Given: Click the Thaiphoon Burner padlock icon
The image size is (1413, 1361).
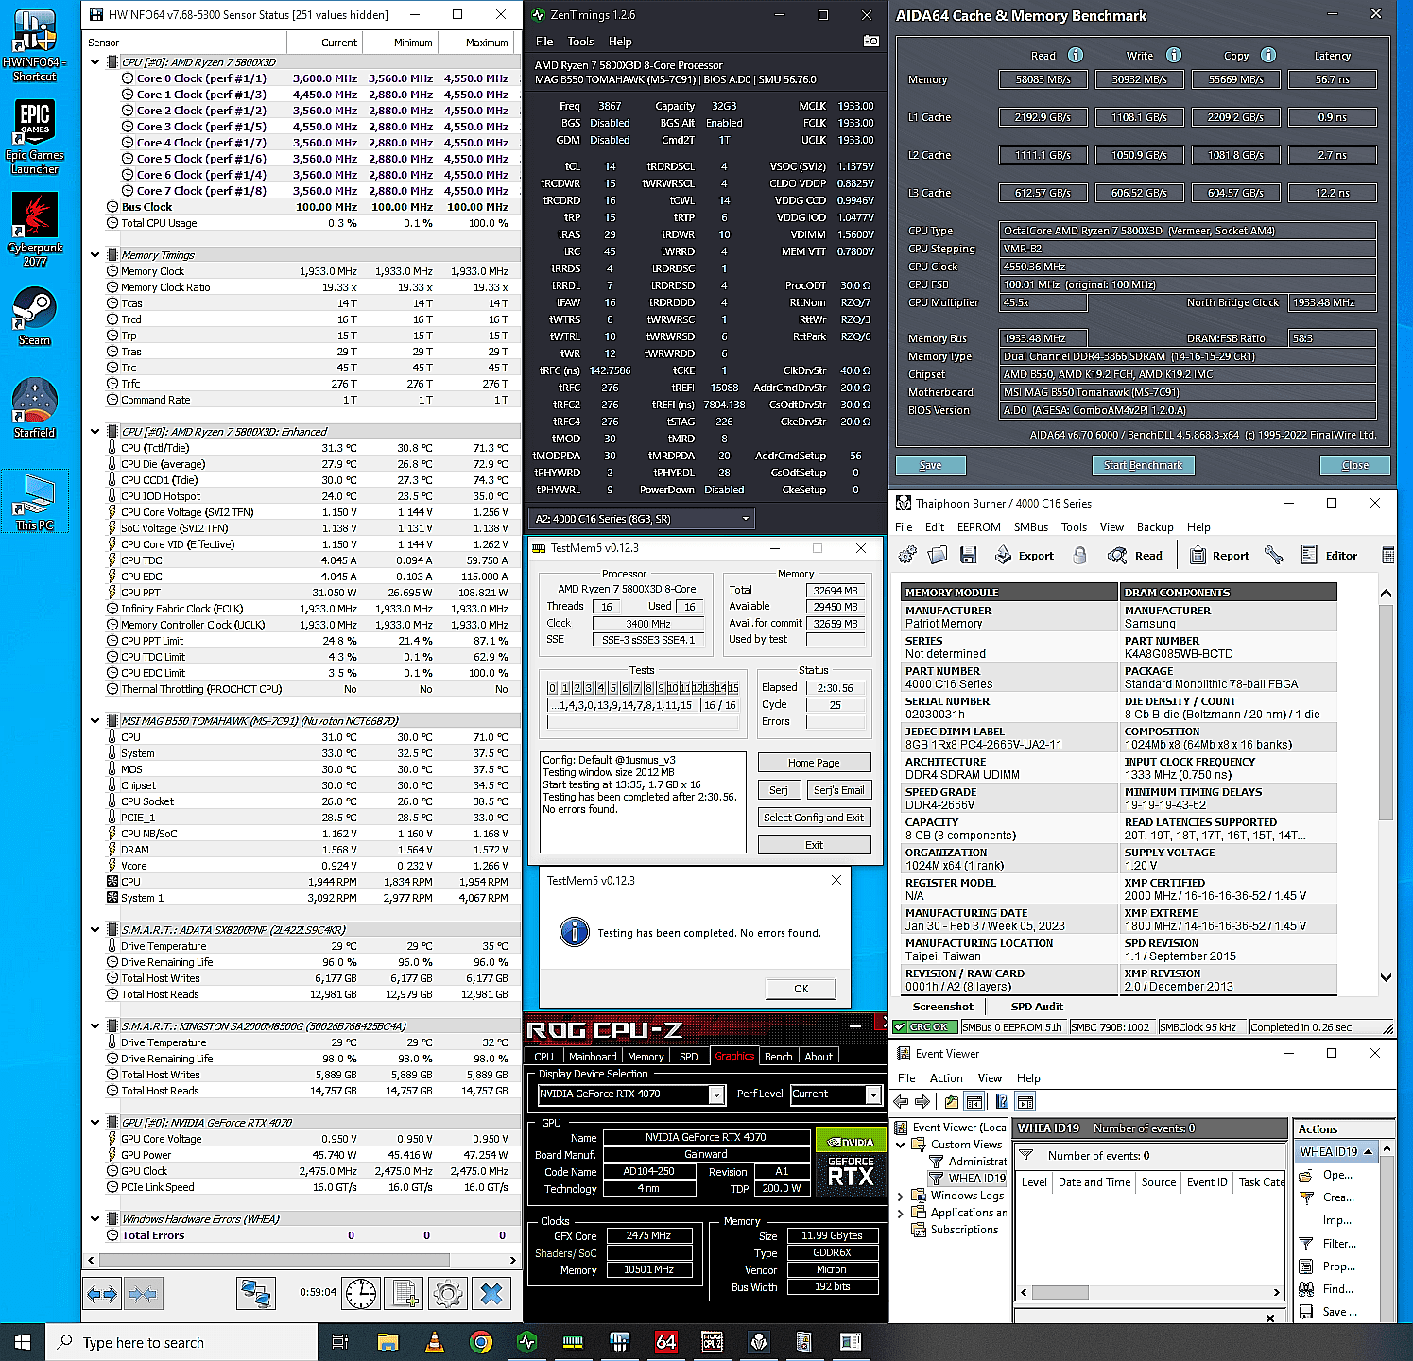Looking at the screenshot, I should 1079,556.
